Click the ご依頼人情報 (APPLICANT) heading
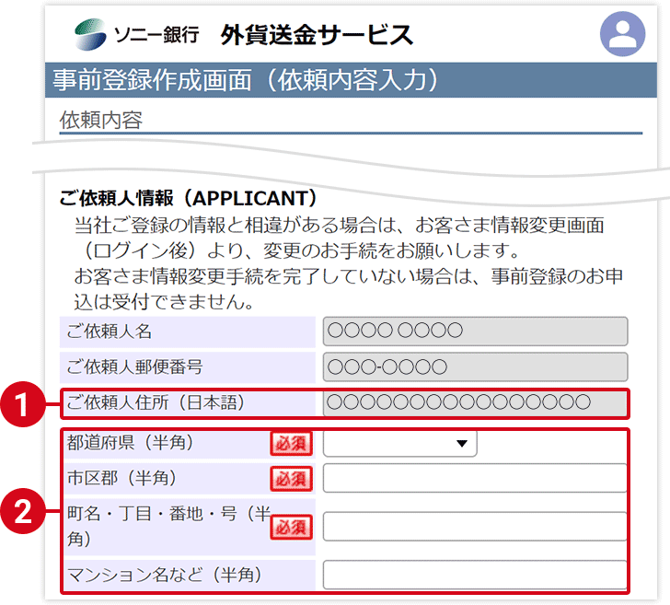670x605 pixels. [188, 198]
